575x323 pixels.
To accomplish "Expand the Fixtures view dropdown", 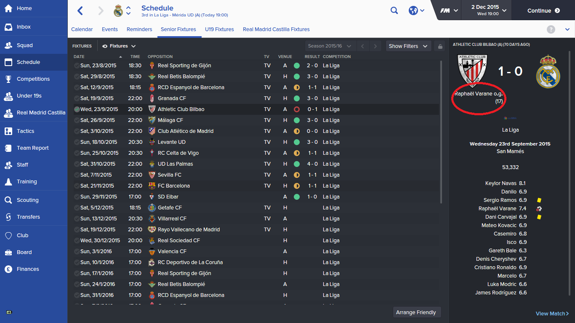I will [x=119, y=46].
